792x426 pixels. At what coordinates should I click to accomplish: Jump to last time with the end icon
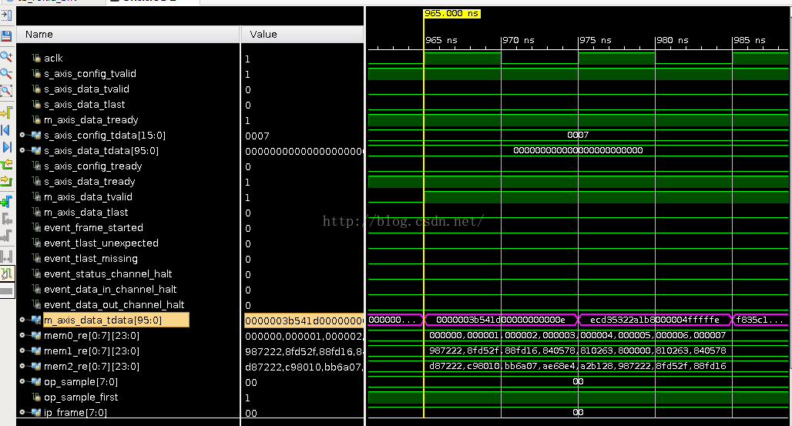tap(6, 147)
